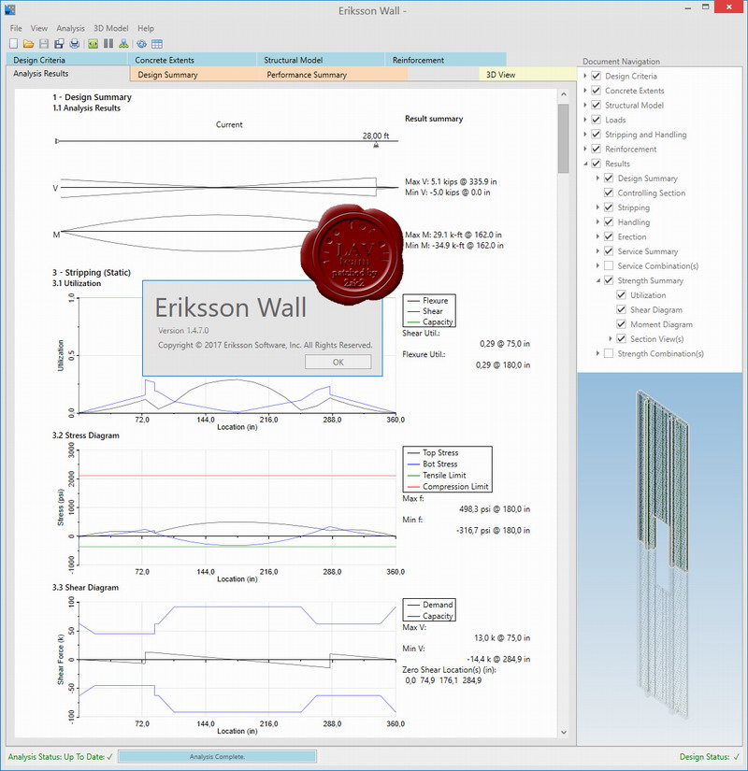Click the Save As icon

point(59,44)
